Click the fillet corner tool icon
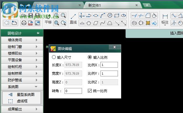This screenshot has width=183, height=113. click(148, 15)
